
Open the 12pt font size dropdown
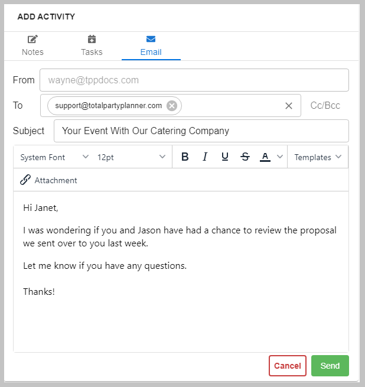point(131,157)
